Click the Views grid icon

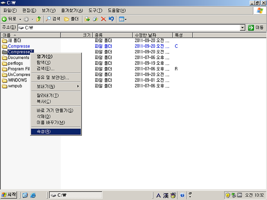[122, 19]
